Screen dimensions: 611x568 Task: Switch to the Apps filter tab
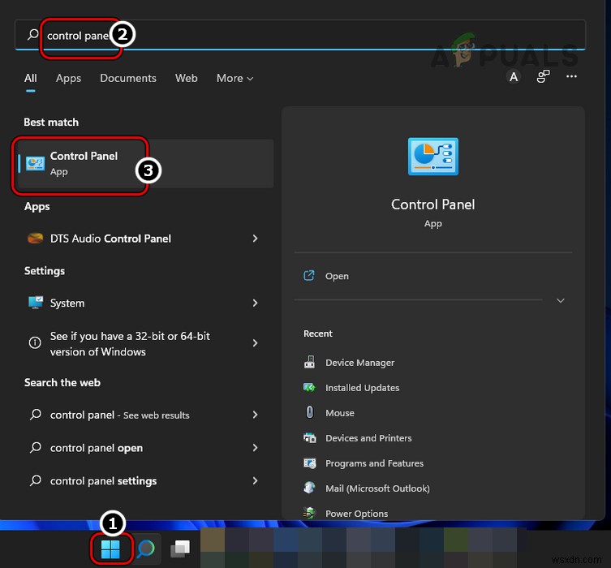click(x=68, y=79)
